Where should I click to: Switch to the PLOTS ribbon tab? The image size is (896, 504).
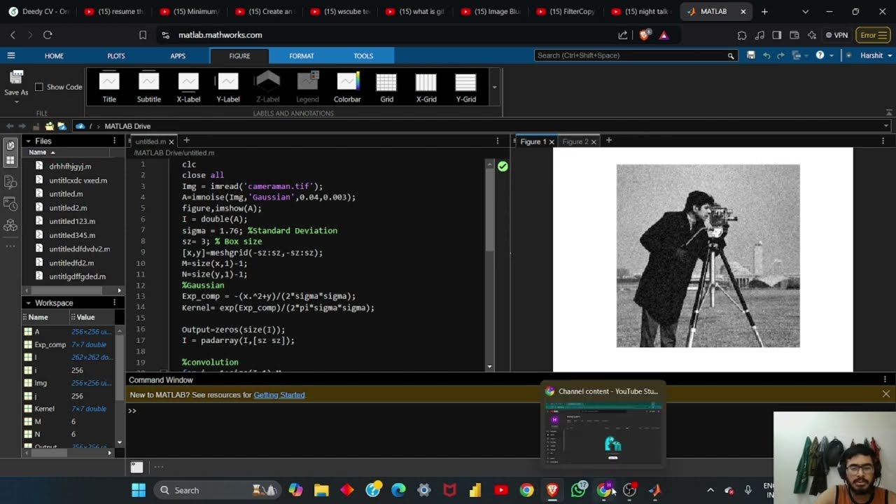pyautogui.click(x=116, y=56)
